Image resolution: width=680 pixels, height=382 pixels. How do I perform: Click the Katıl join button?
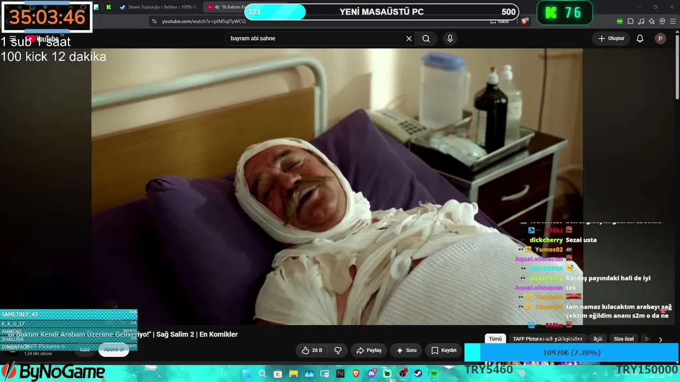pyautogui.click(x=84, y=350)
